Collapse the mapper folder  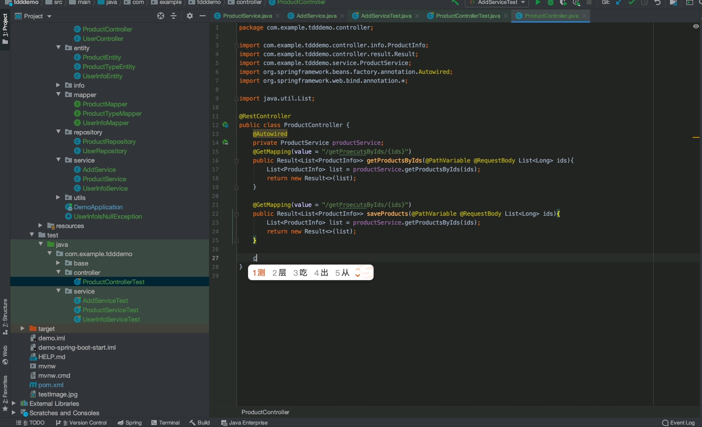pos(59,95)
